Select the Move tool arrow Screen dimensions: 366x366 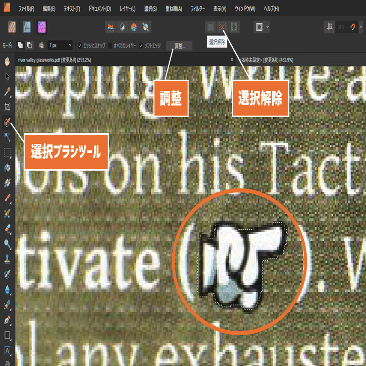coord(7,77)
